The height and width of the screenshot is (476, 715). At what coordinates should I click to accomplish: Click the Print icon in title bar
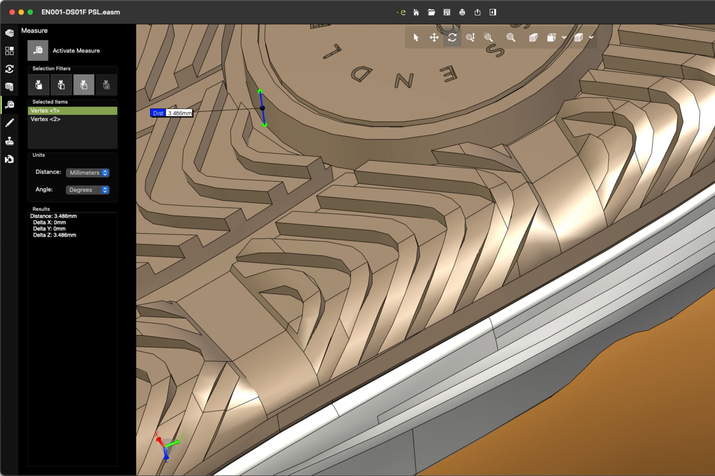(x=462, y=12)
